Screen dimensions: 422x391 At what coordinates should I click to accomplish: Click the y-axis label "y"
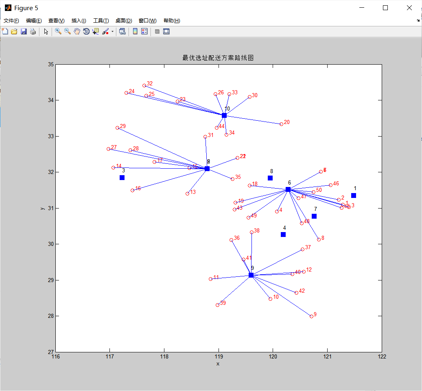pyautogui.click(x=42, y=209)
